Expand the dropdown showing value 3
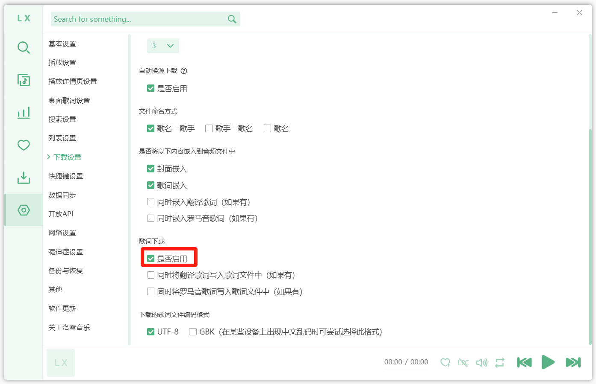The width and height of the screenshot is (596, 384). point(163,46)
